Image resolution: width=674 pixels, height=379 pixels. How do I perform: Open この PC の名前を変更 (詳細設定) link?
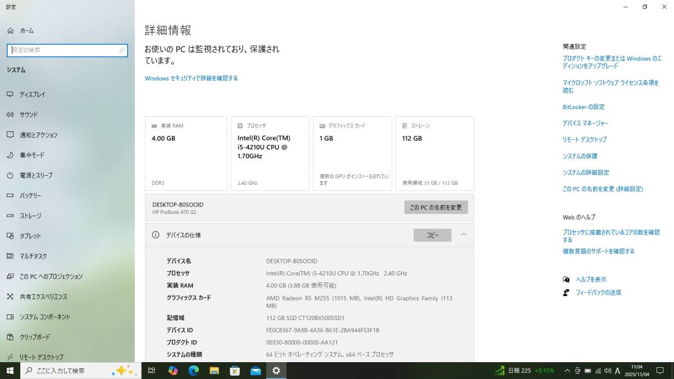pos(603,189)
